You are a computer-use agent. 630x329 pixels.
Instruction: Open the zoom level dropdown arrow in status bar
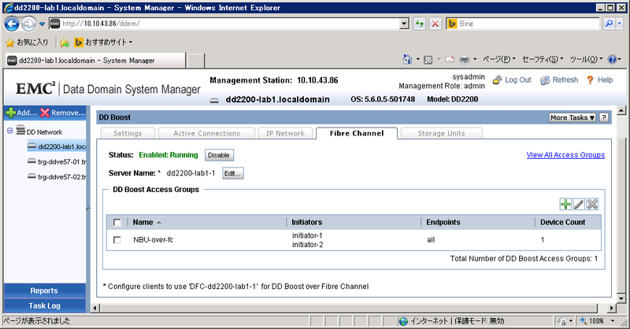(613, 321)
